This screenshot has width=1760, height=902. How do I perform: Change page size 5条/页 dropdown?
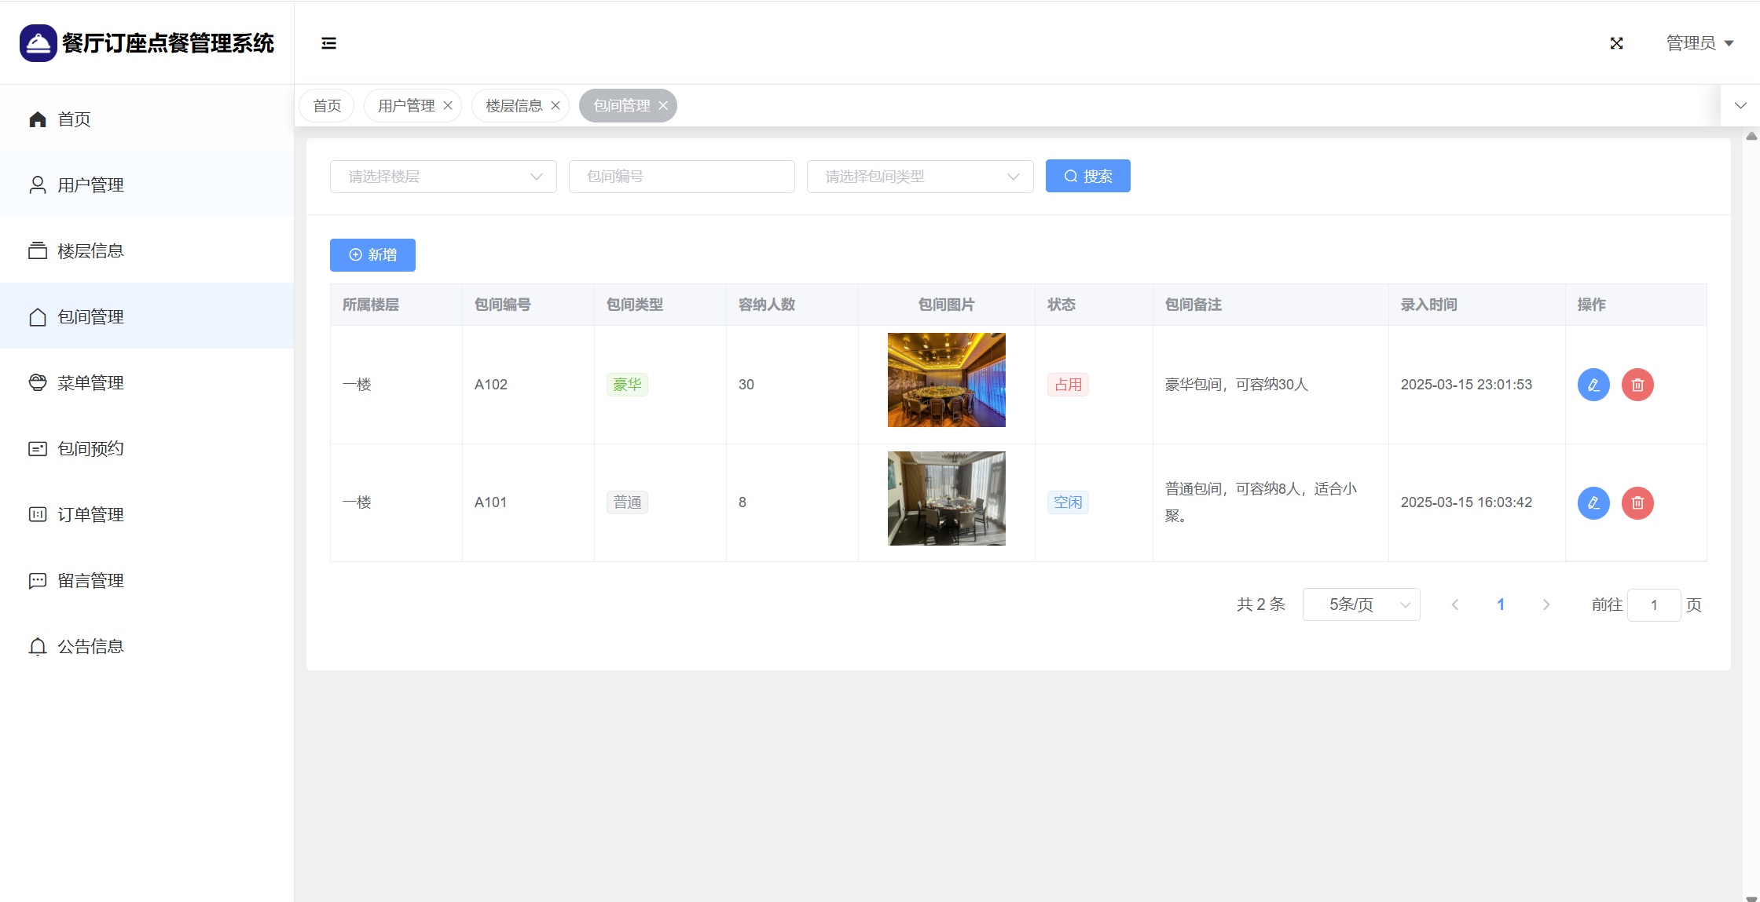[1361, 604]
